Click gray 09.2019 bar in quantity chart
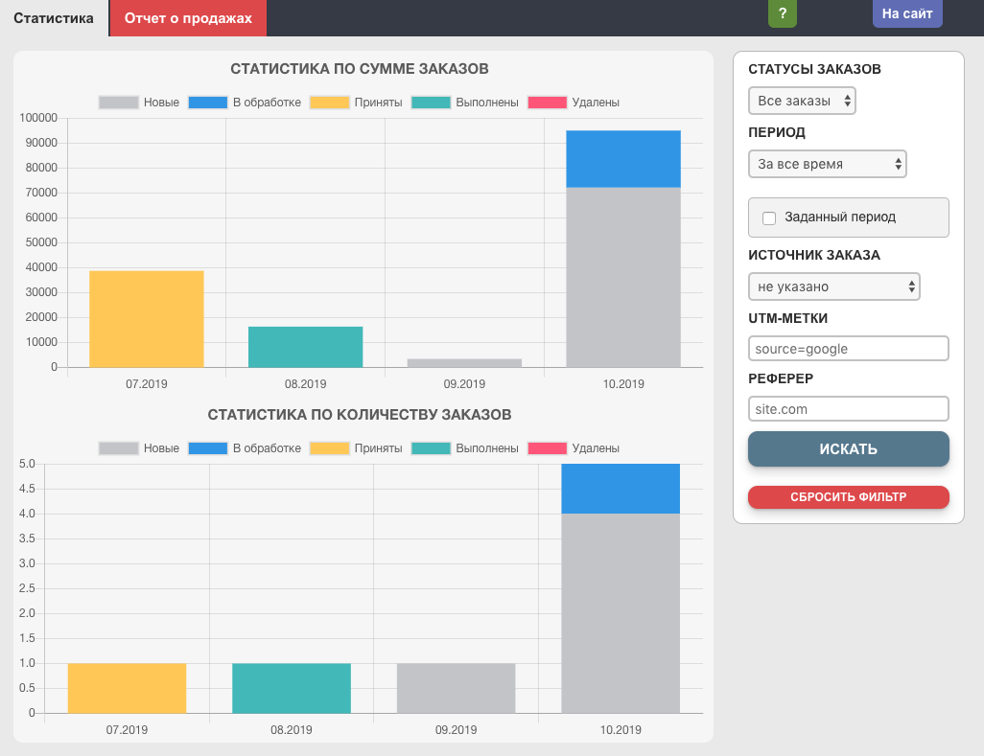Viewport: 984px width, 756px height. click(457, 688)
